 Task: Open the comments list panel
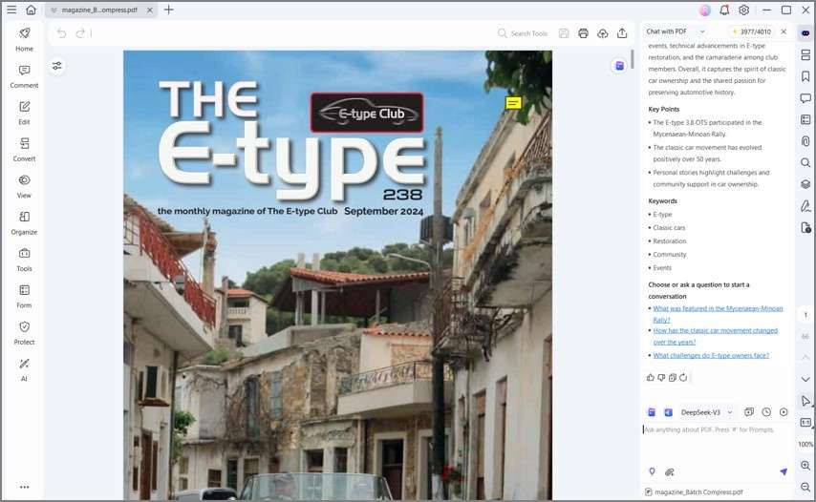click(805, 98)
